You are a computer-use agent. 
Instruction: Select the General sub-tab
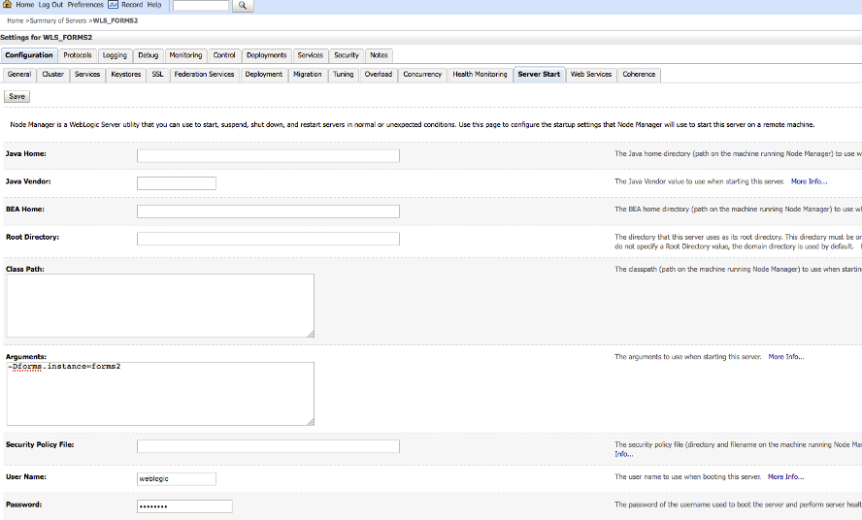tap(19, 75)
